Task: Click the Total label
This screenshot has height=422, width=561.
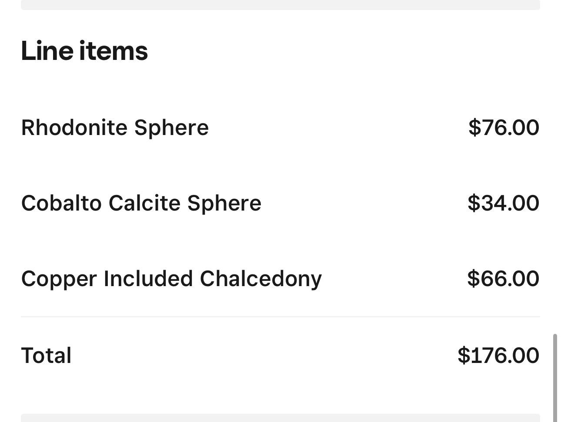Action: pyautogui.click(x=46, y=356)
